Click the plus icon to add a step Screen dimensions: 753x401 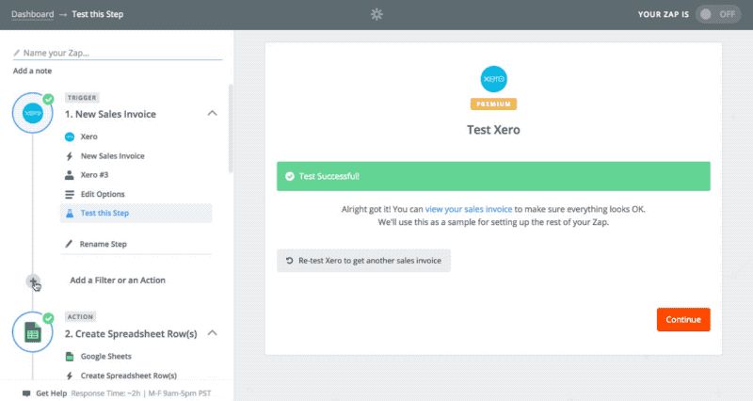(x=33, y=281)
